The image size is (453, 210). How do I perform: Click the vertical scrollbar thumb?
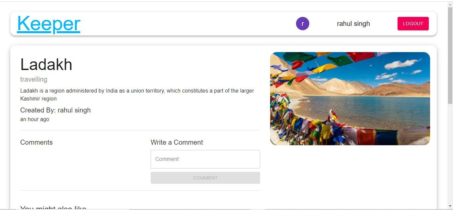450,56
